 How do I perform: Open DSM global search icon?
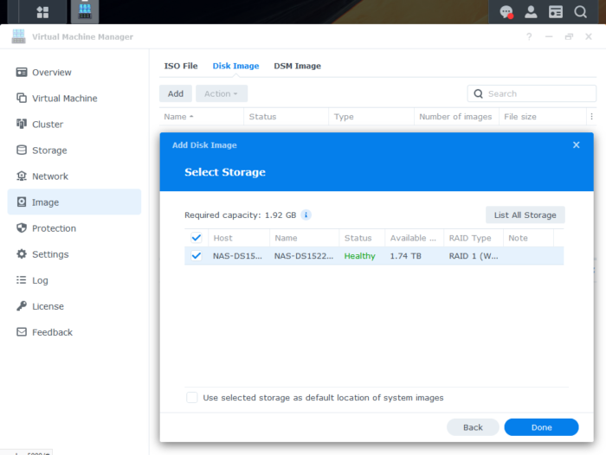point(580,12)
